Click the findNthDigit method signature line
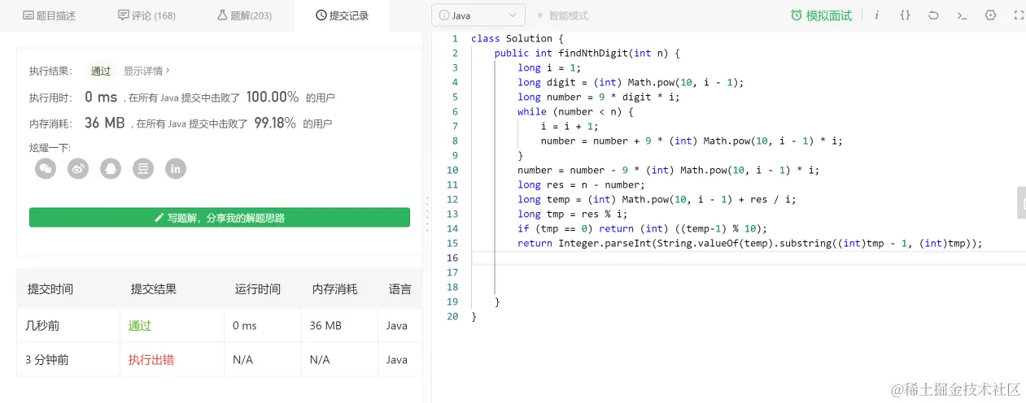 pos(587,53)
